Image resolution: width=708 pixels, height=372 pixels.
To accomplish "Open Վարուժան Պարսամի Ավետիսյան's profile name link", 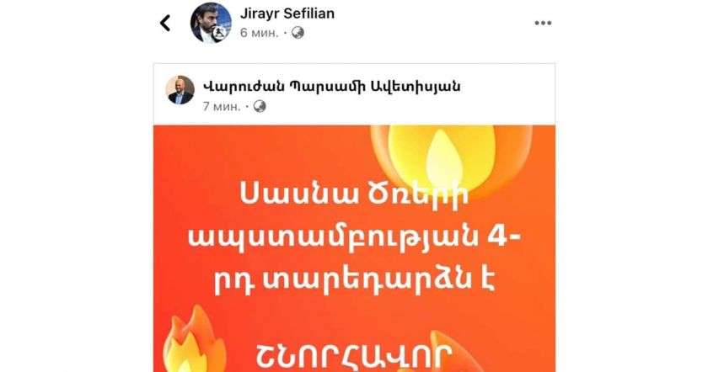I will [x=331, y=87].
